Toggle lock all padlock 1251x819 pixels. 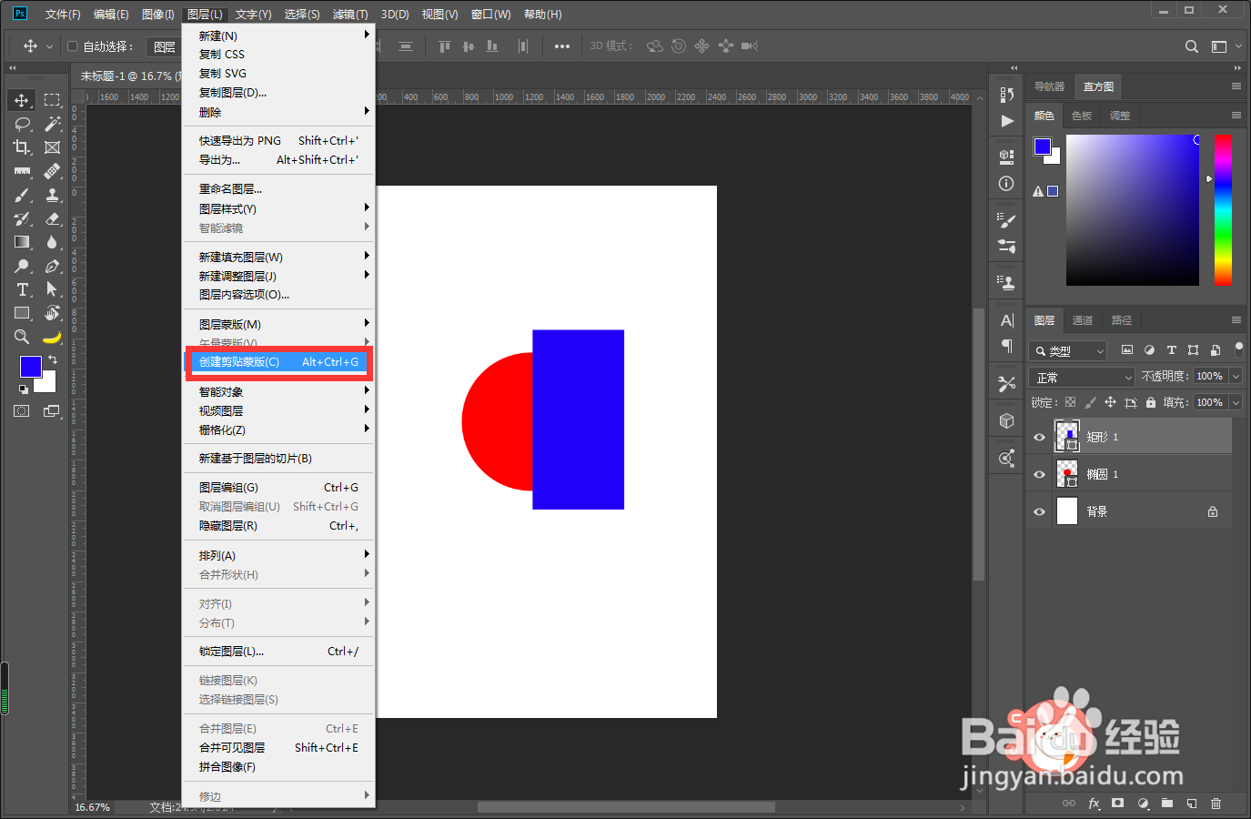[x=1151, y=402]
